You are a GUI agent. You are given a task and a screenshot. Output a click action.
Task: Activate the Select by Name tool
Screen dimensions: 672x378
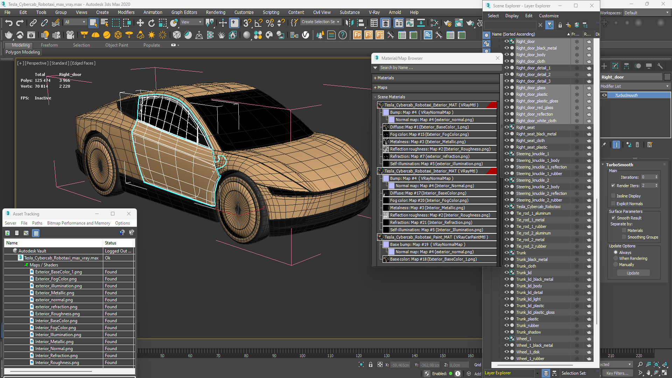[x=104, y=23]
